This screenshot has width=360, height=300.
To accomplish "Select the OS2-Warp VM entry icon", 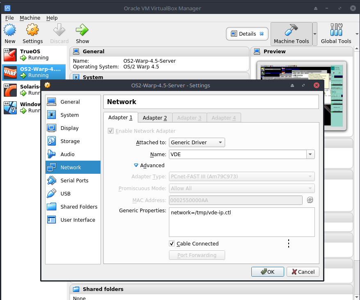I will click(x=10, y=72).
